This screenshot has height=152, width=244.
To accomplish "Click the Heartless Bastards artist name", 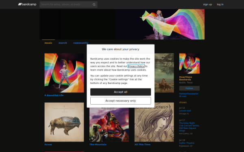I will pyautogui.click(x=185, y=78).
